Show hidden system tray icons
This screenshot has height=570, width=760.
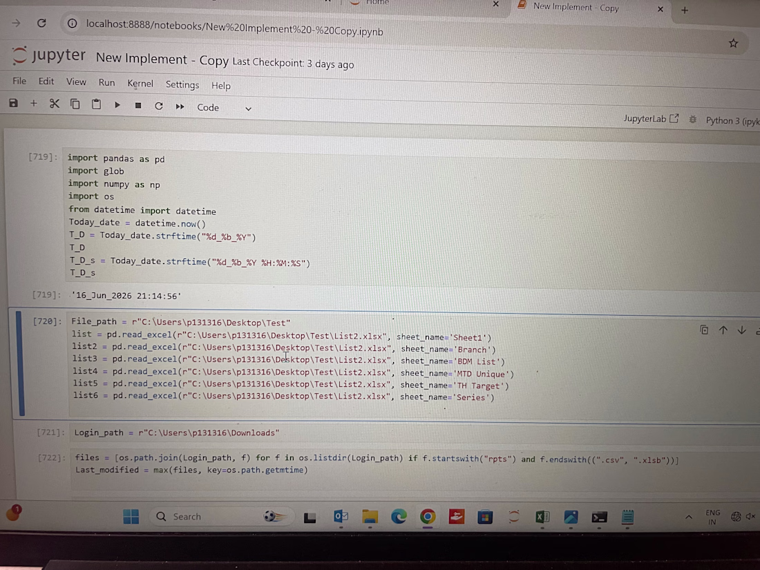[x=689, y=517]
